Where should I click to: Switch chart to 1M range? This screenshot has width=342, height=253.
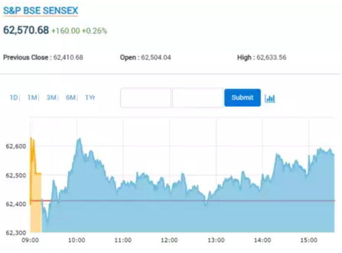[x=32, y=97]
